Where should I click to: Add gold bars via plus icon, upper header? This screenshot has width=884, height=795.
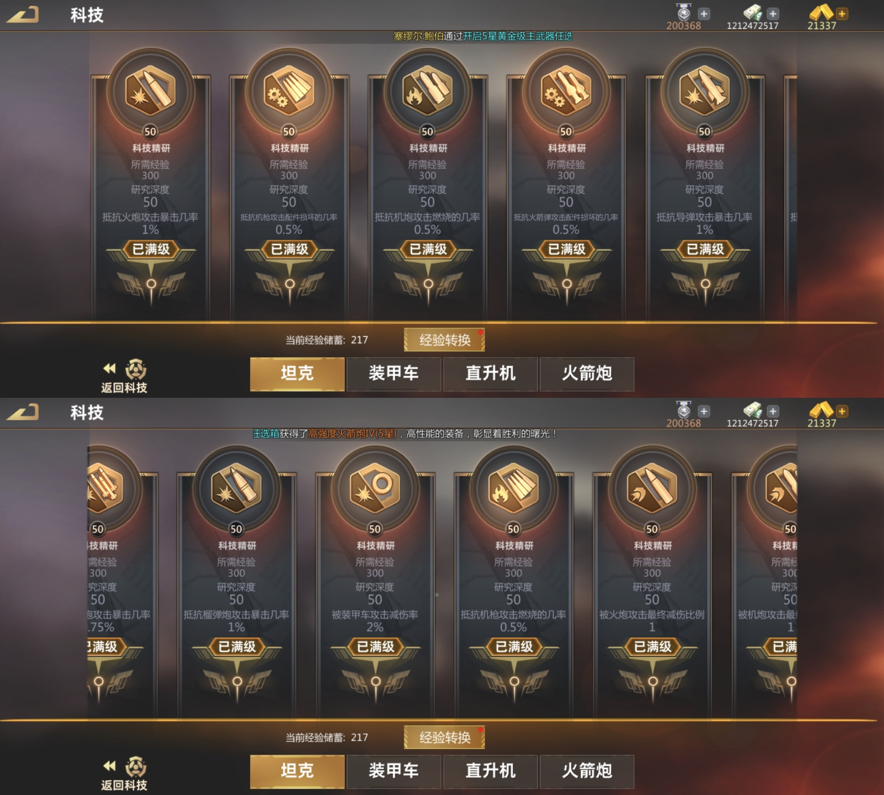click(x=842, y=14)
